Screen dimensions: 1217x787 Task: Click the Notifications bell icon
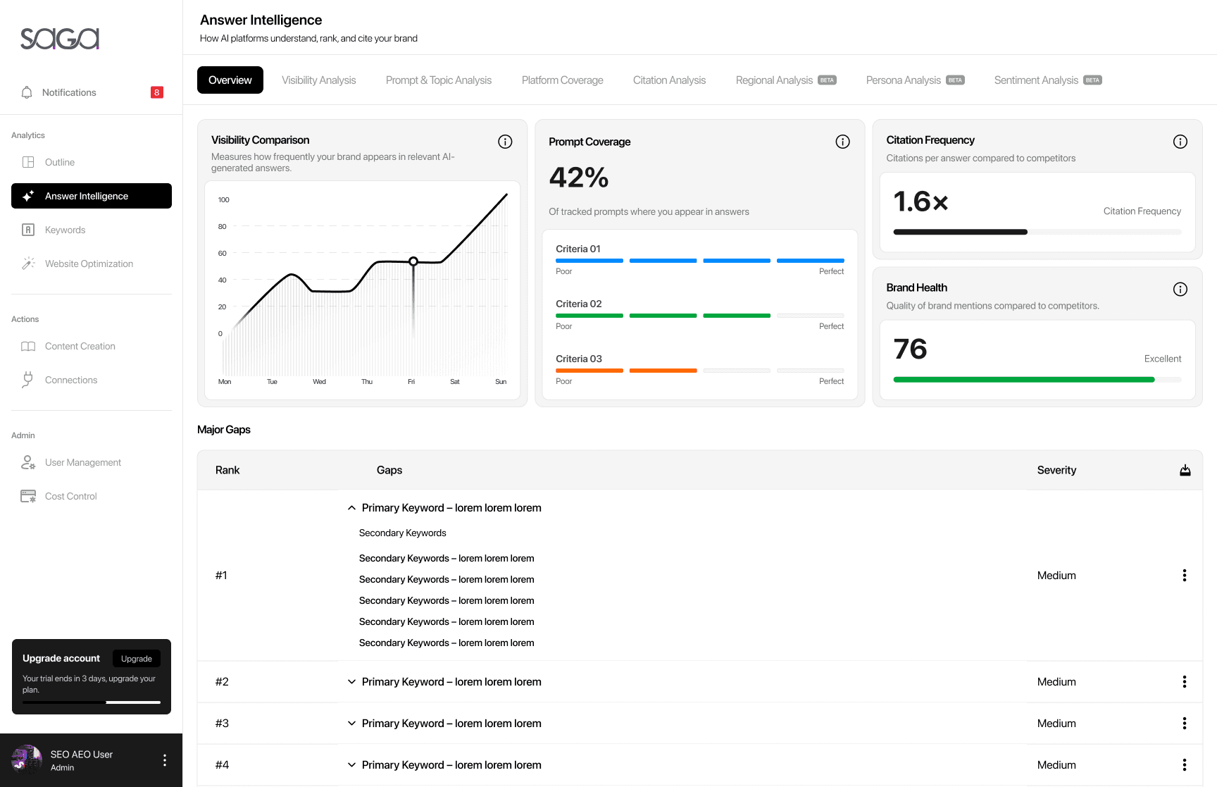click(x=27, y=92)
